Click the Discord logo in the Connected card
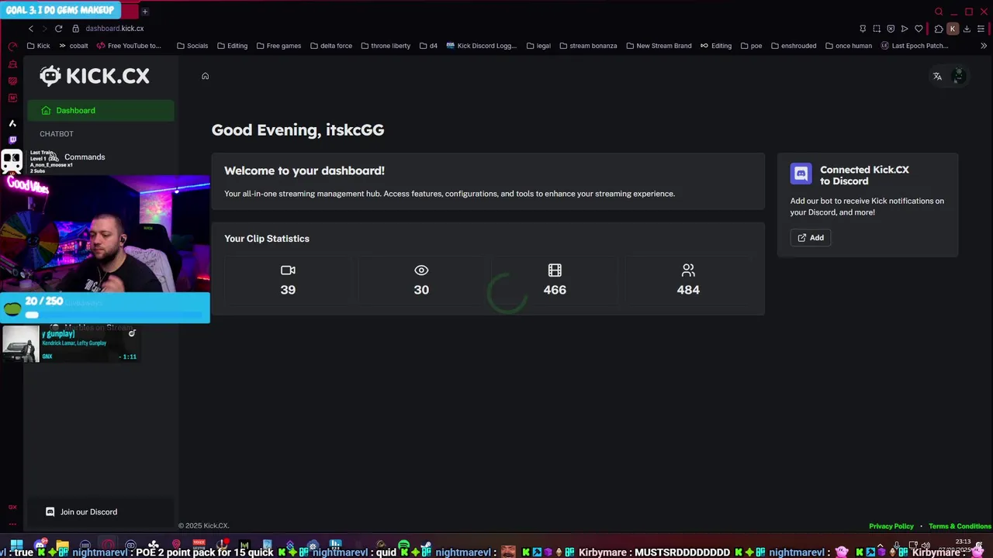The width and height of the screenshot is (993, 558). (x=801, y=174)
